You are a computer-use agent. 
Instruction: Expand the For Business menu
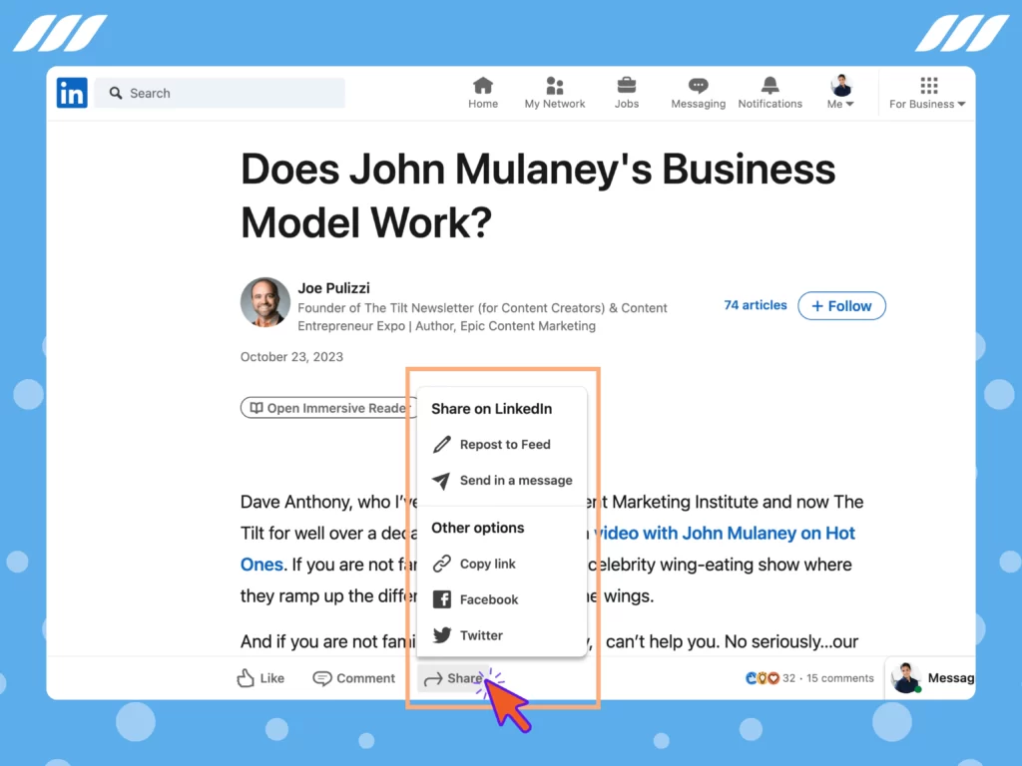[x=926, y=95]
